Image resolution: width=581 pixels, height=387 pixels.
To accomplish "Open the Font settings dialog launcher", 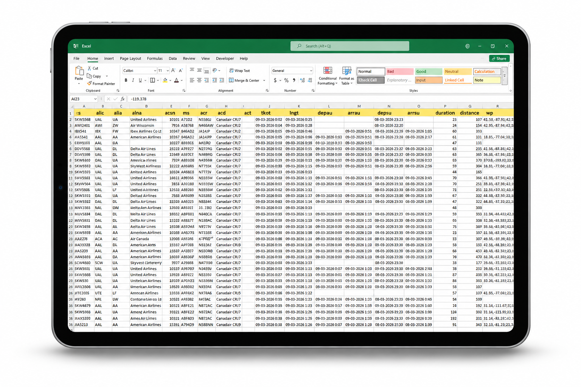I will point(184,91).
